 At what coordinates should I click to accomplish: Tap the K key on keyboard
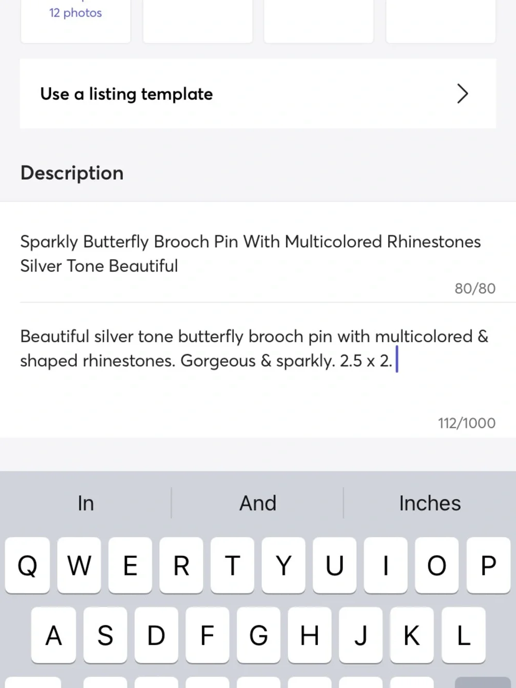pos(412,635)
